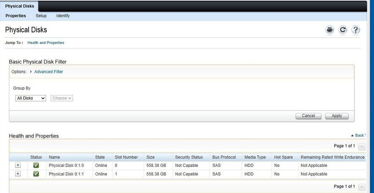Click the Size column header
374x193 pixels.
pos(150,157)
